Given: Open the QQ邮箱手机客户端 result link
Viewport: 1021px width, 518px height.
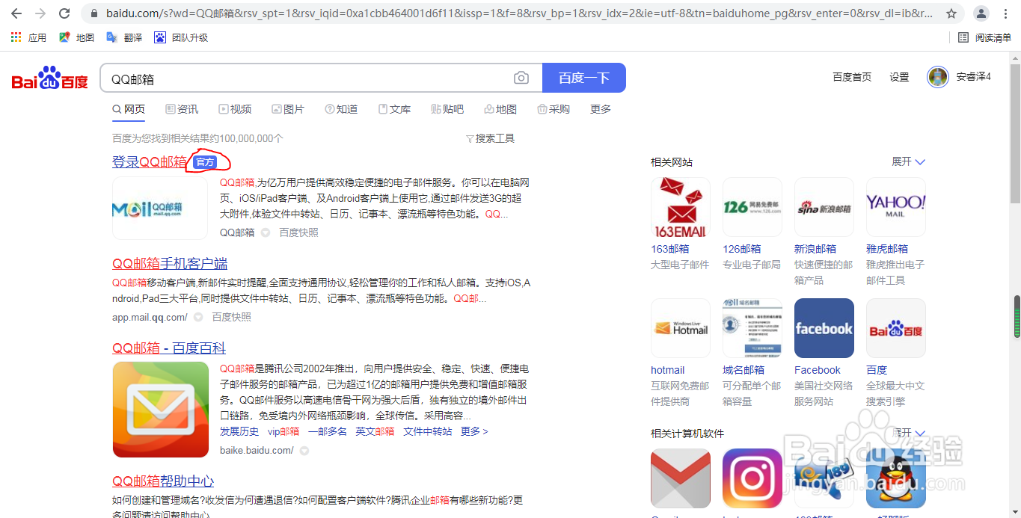Looking at the screenshot, I should [x=170, y=263].
